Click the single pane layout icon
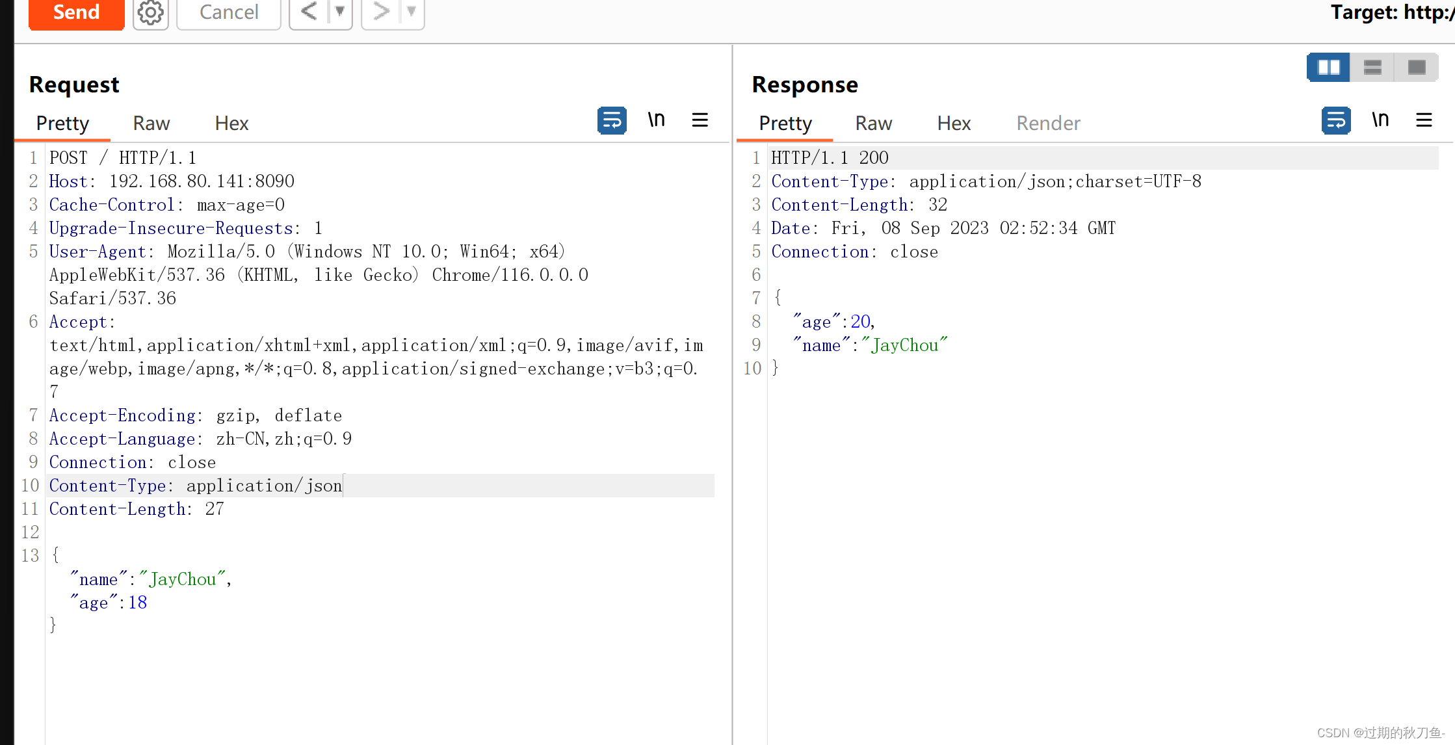1455x745 pixels. [1416, 66]
